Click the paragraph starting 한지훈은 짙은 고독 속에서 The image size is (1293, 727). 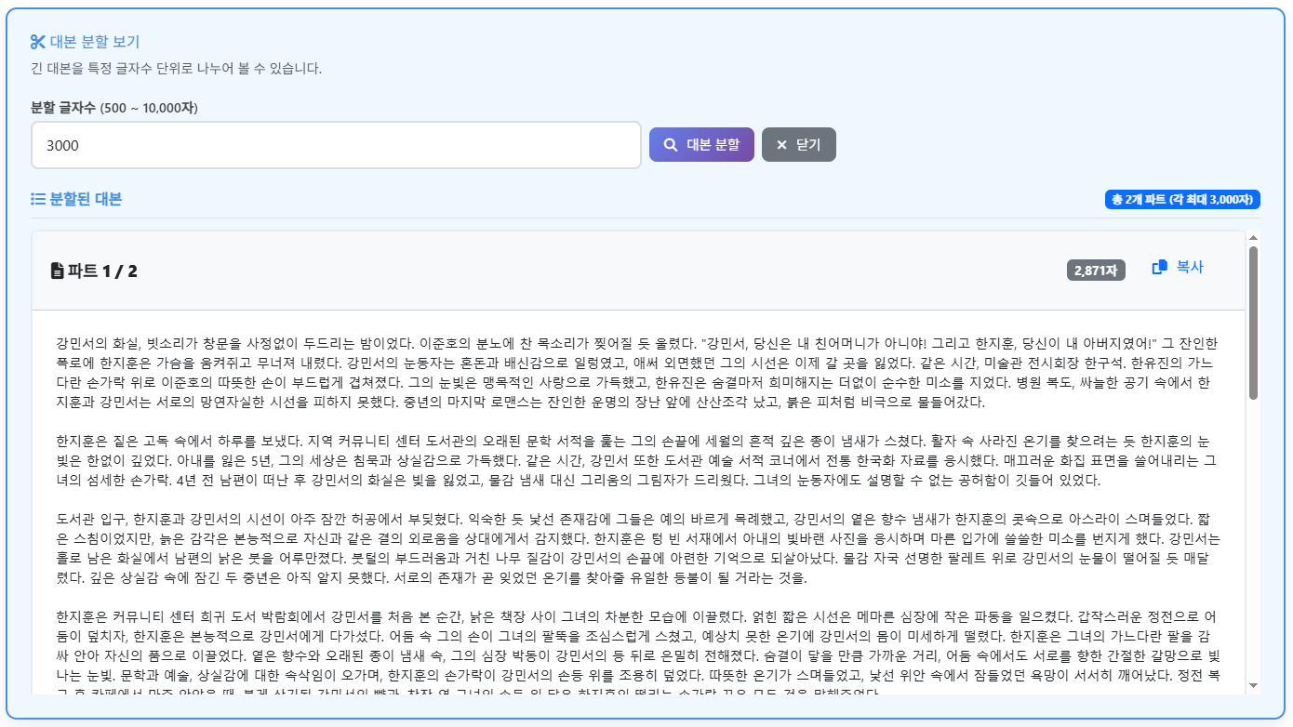636,460
